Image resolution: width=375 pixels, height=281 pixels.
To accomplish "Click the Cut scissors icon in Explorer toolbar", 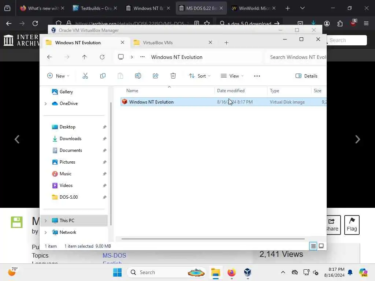I will click(85, 76).
